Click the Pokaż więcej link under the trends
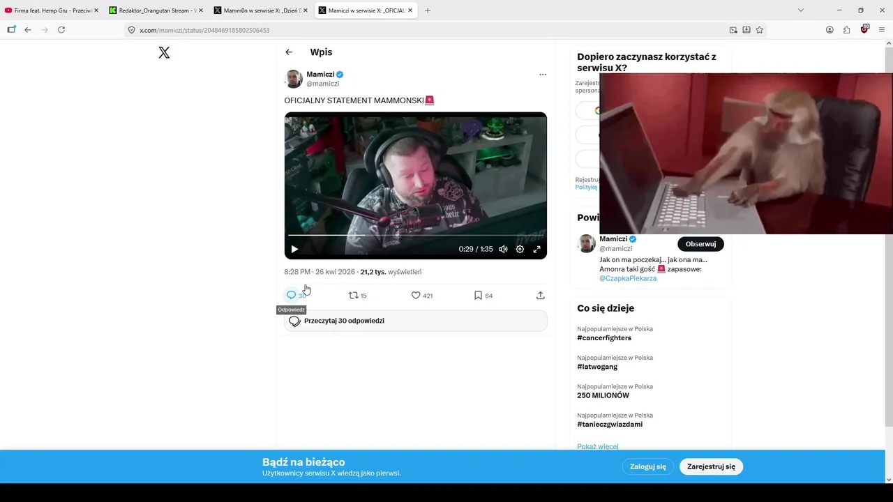 [598, 446]
